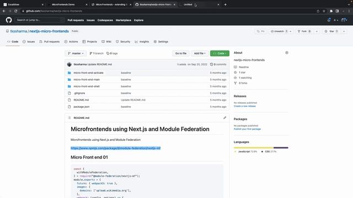The image size is (353, 198).
Task: Open the Actions tab
Action: tap(71, 42)
